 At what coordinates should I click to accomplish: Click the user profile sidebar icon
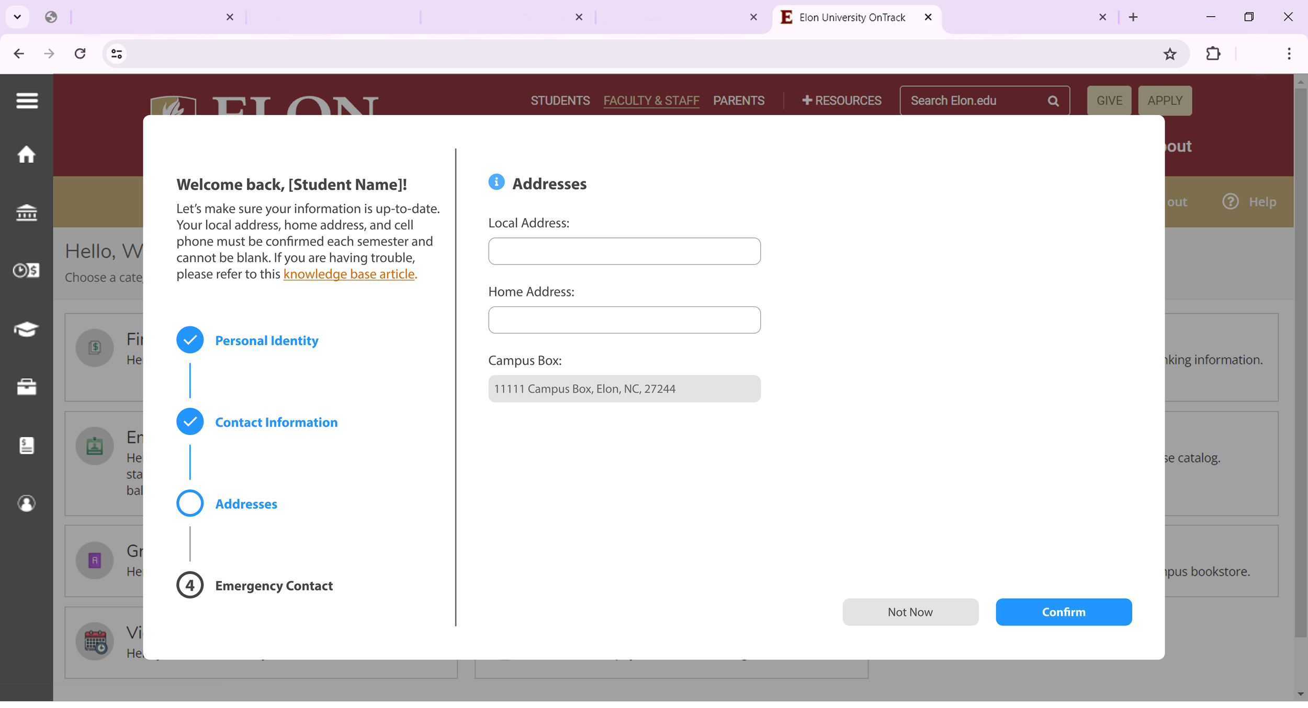click(x=26, y=504)
